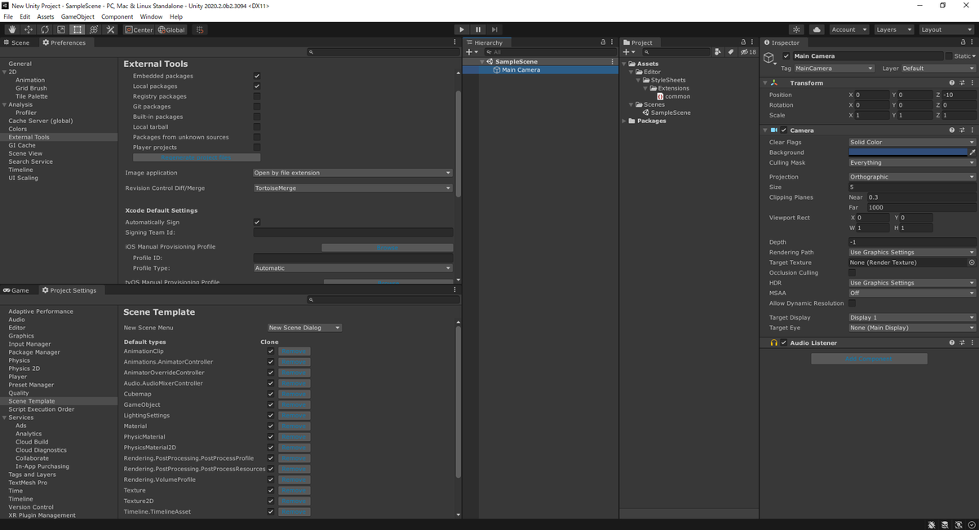This screenshot has height=530, width=979.
Task: Open the Window menu
Action: 151,16
